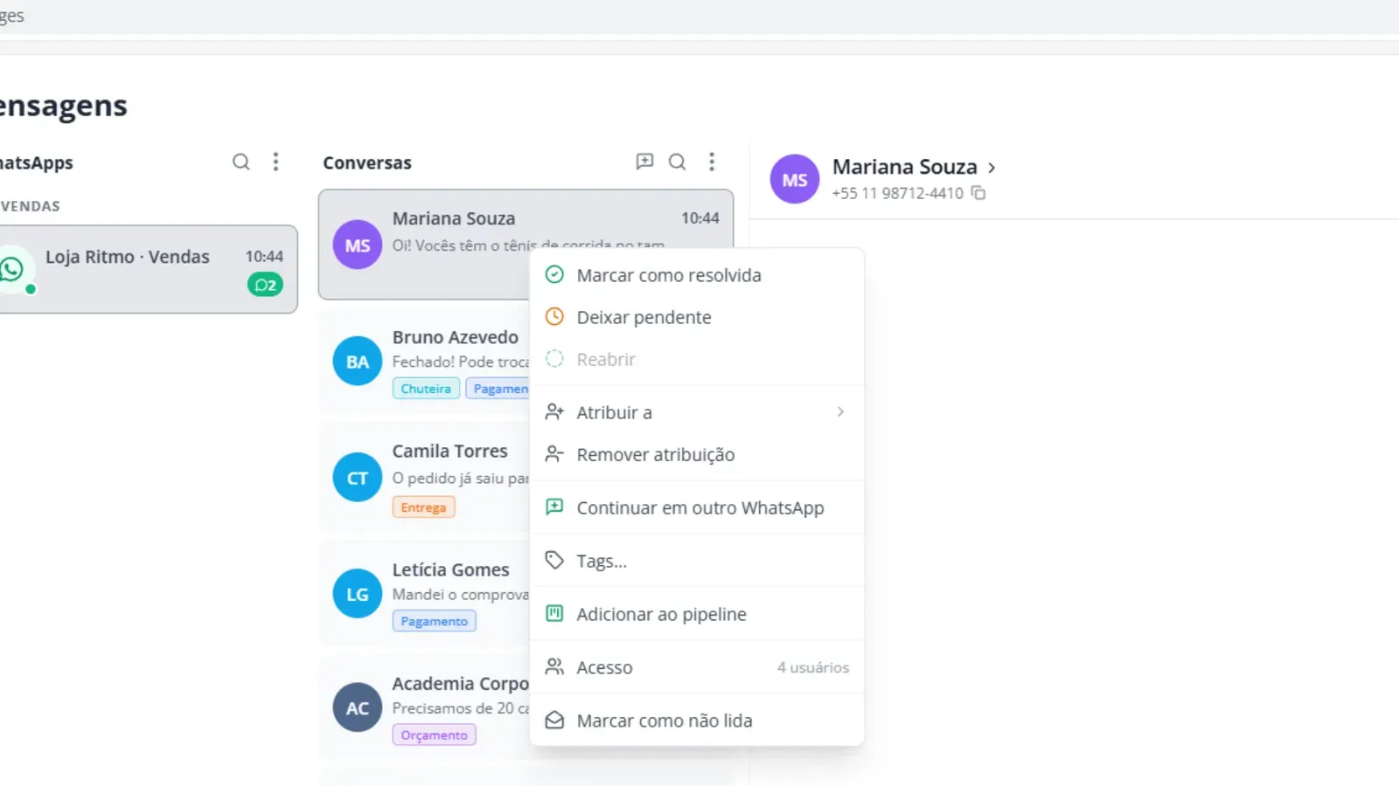Click phone number +55 11 98712-4410
The height and width of the screenshot is (786, 1399).
pos(897,193)
